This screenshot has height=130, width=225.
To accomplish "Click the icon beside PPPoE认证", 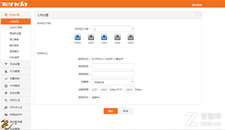I will pyautogui.click(x=6, y=107).
